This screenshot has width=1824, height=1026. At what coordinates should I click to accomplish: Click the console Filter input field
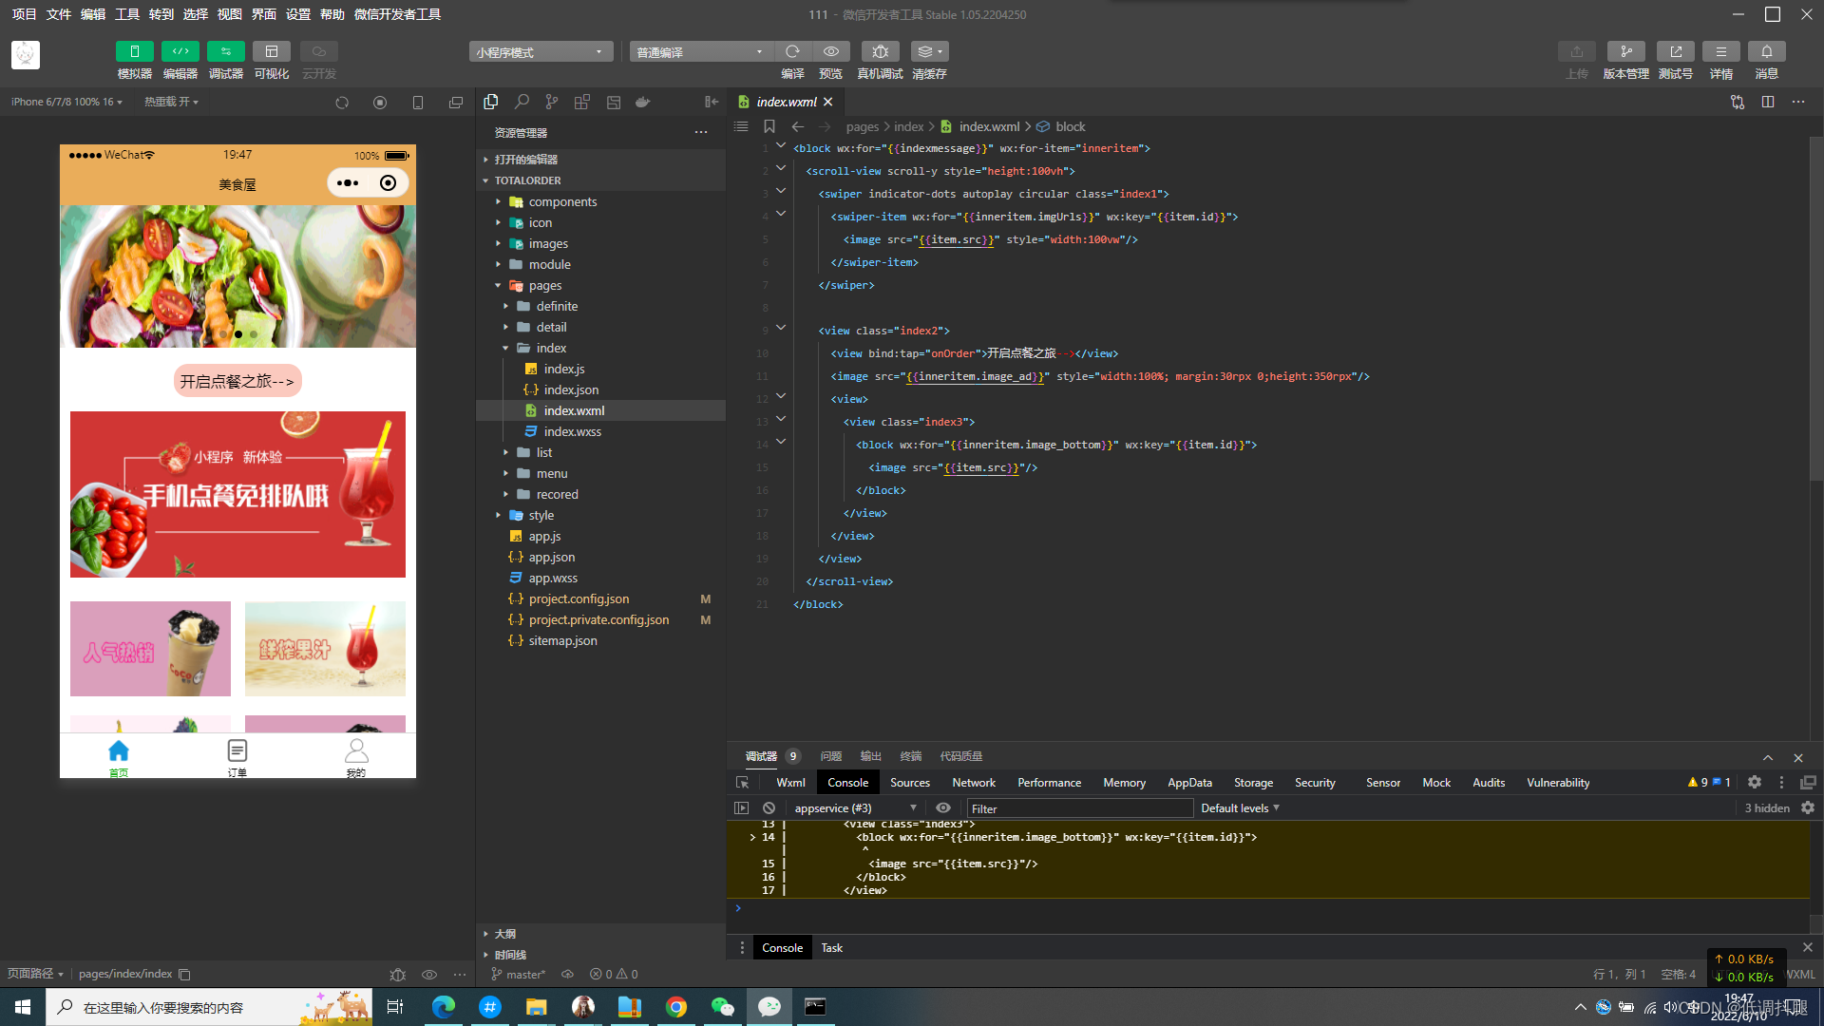click(1078, 808)
